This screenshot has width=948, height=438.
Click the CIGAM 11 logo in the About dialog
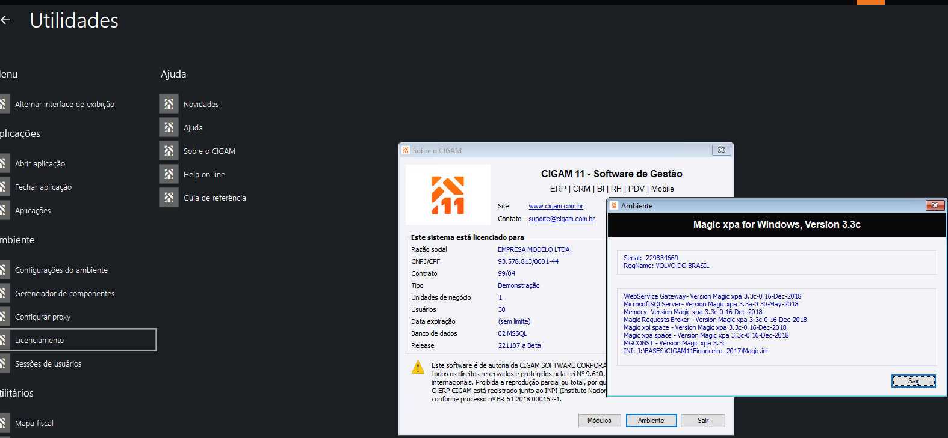pos(448,195)
